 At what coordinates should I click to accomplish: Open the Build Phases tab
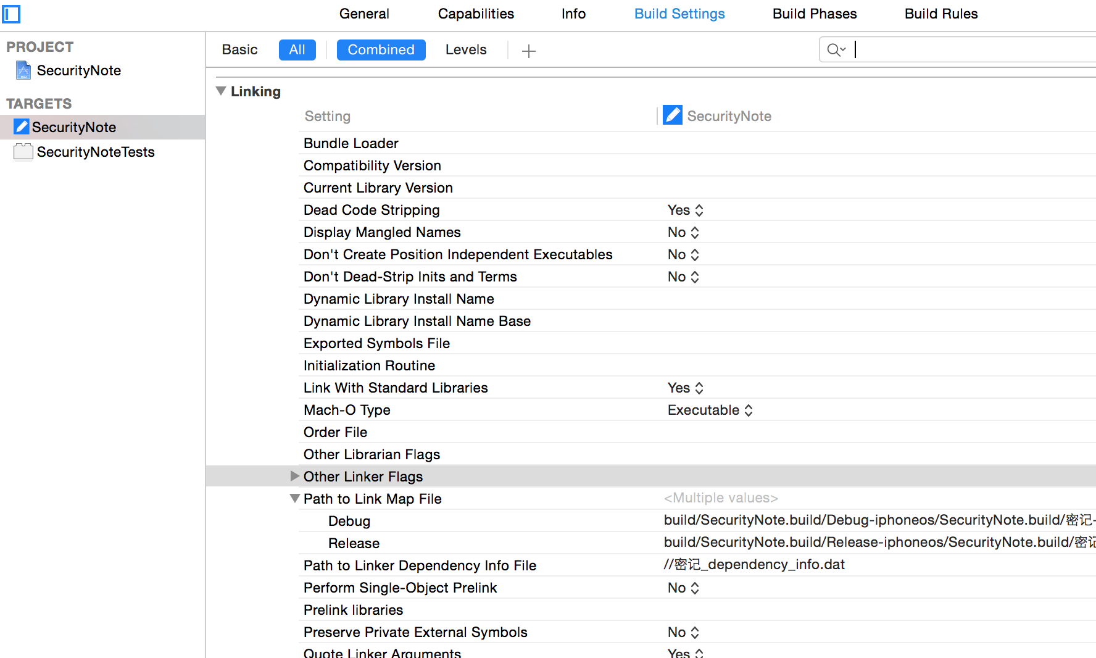pyautogui.click(x=815, y=14)
